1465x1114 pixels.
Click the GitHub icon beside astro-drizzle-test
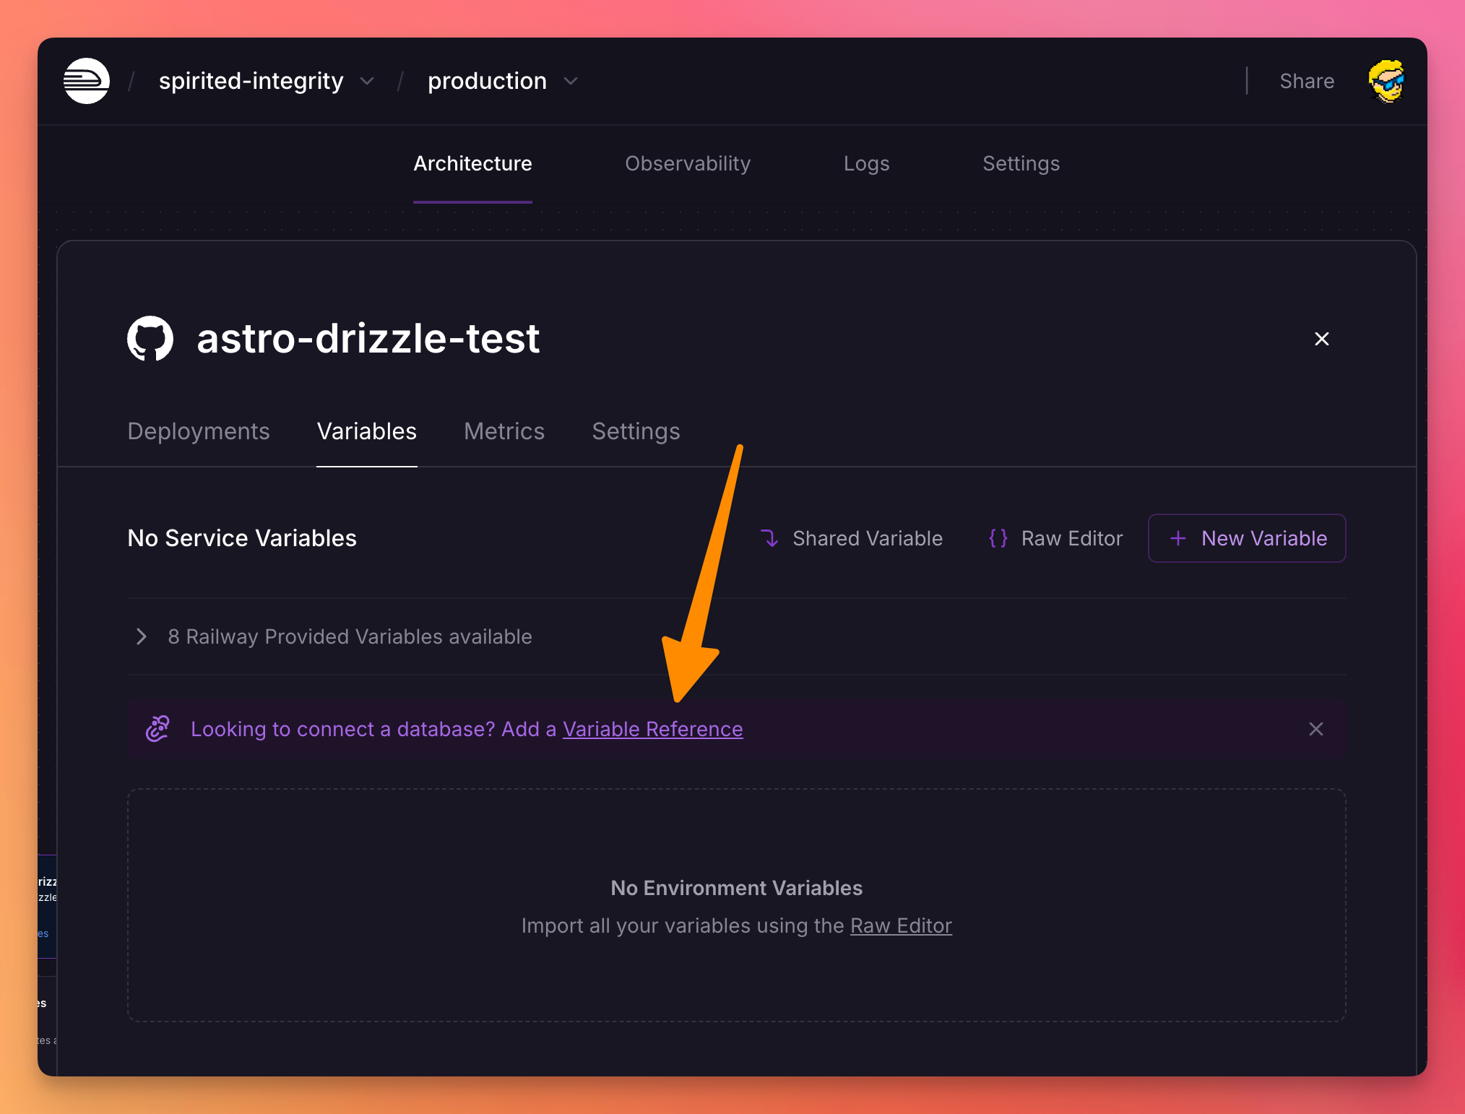pos(150,338)
